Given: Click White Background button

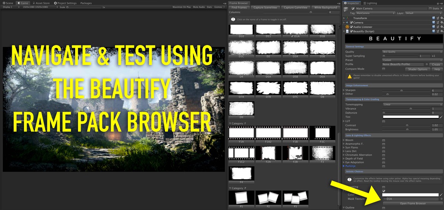Looking at the screenshot, I should tap(325, 7).
